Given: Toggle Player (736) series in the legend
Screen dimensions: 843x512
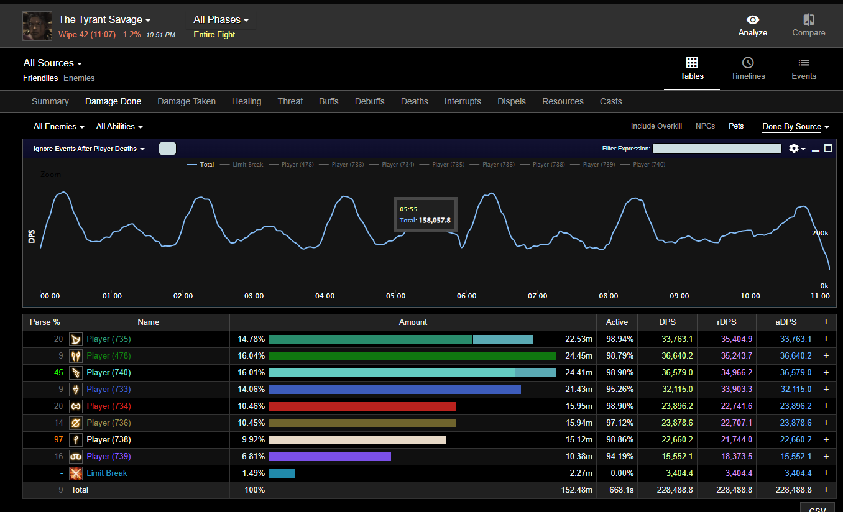Looking at the screenshot, I should 492,165.
